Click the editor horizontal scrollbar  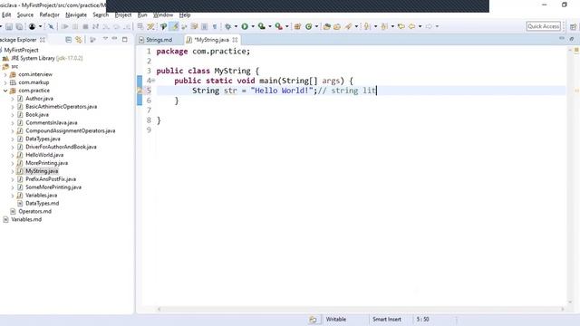361,309
